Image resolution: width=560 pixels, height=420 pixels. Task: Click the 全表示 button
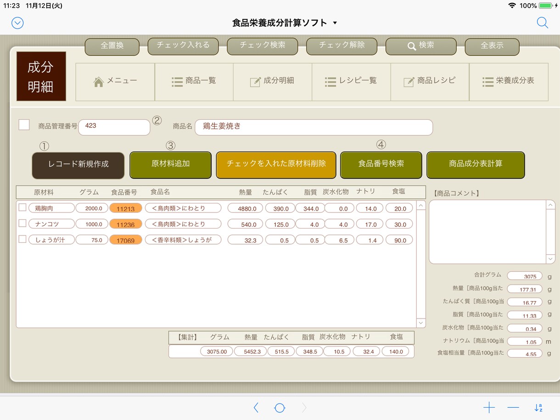pyautogui.click(x=492, y=46)
